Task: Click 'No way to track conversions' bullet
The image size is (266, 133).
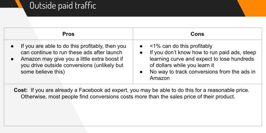Action: (202, 75)
